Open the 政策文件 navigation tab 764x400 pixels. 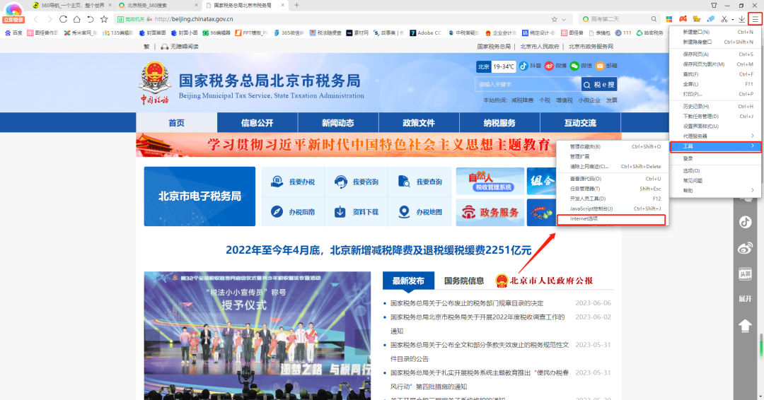[x=419, y=123]
